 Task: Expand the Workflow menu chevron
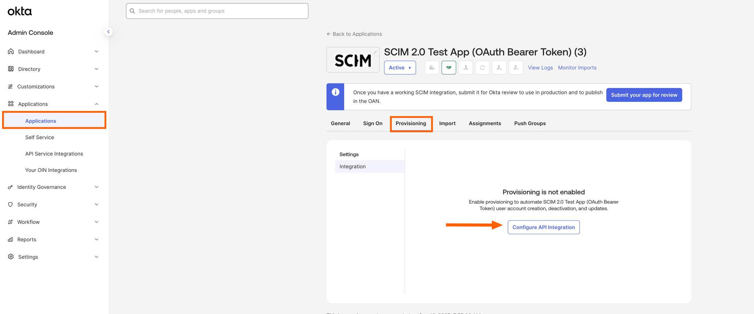point(96,222)
